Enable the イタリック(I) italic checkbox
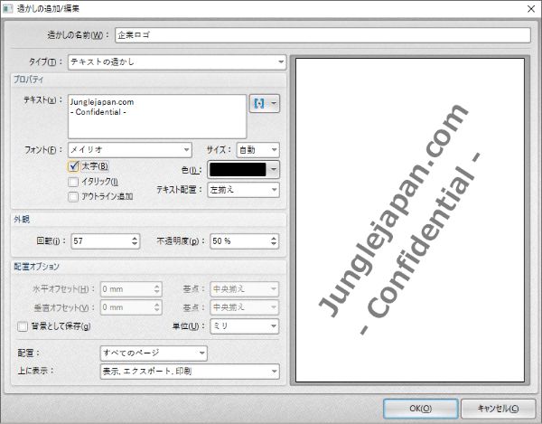The height and width of the screenshot is (424, 542). 73,182
